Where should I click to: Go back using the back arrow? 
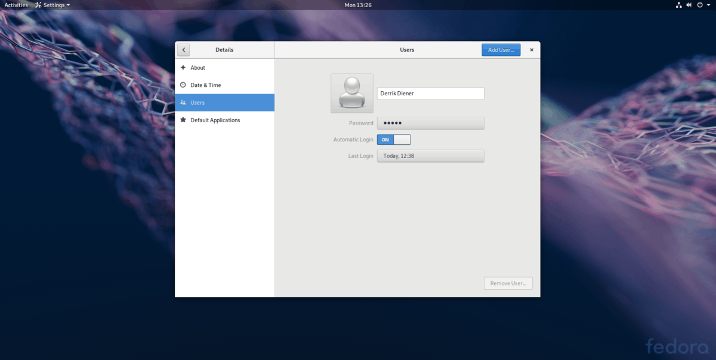[x=184, y=49]
